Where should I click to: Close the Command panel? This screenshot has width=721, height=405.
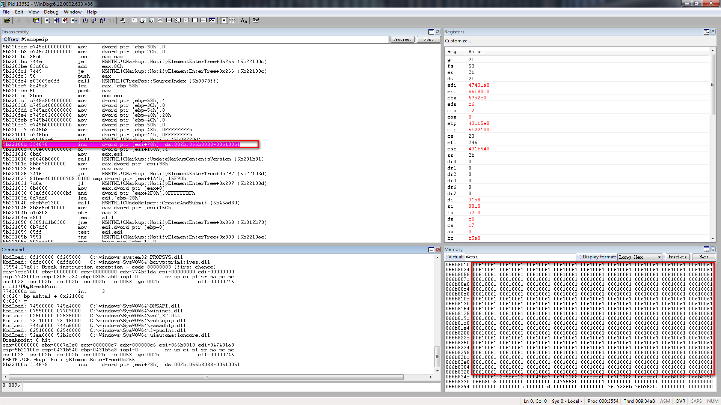point(437,250)
